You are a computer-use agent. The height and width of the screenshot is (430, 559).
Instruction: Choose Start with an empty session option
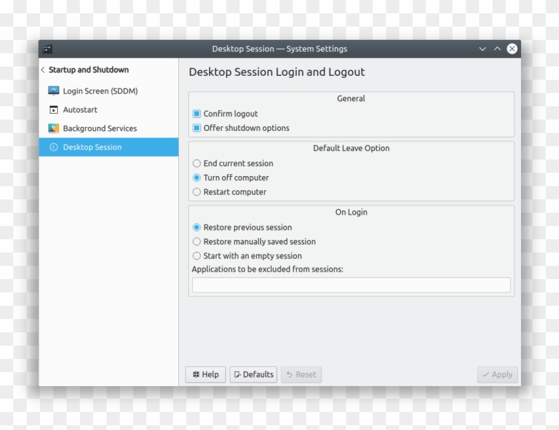197,255
